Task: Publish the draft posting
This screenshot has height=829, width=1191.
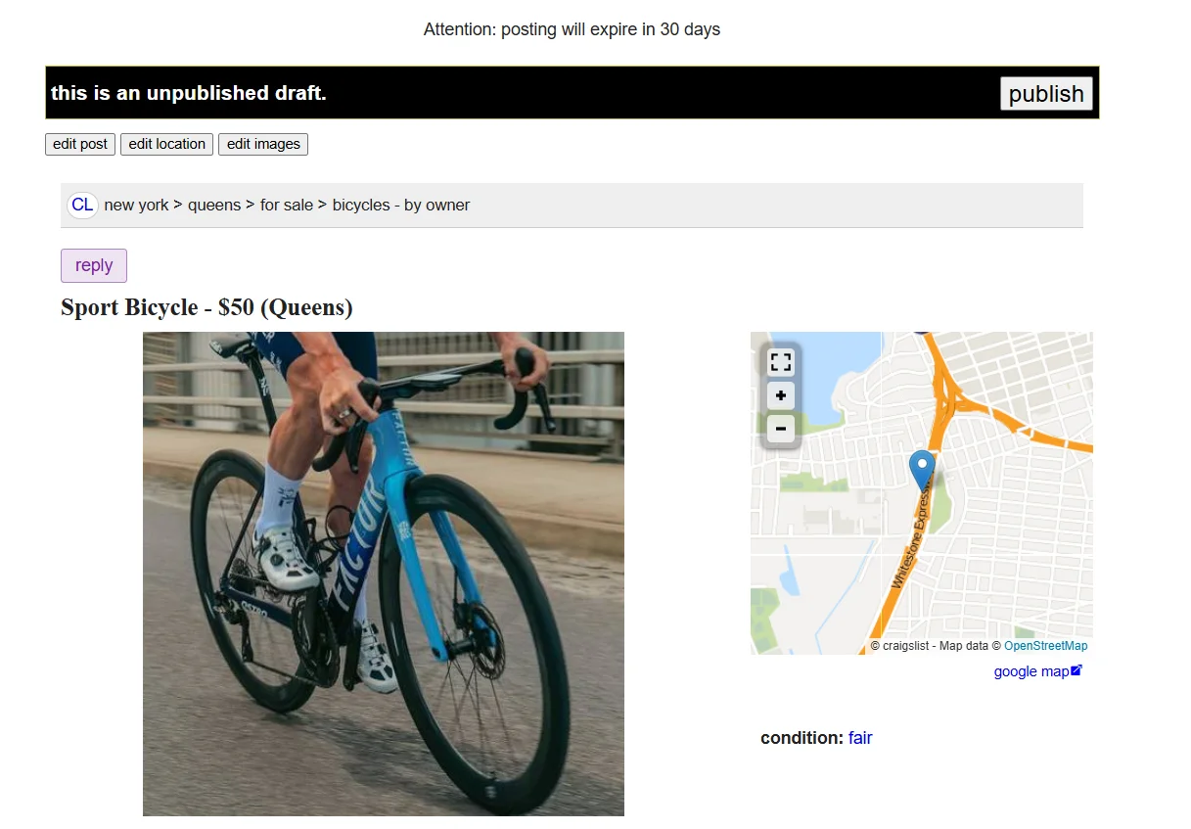Action: (1045, 93)
